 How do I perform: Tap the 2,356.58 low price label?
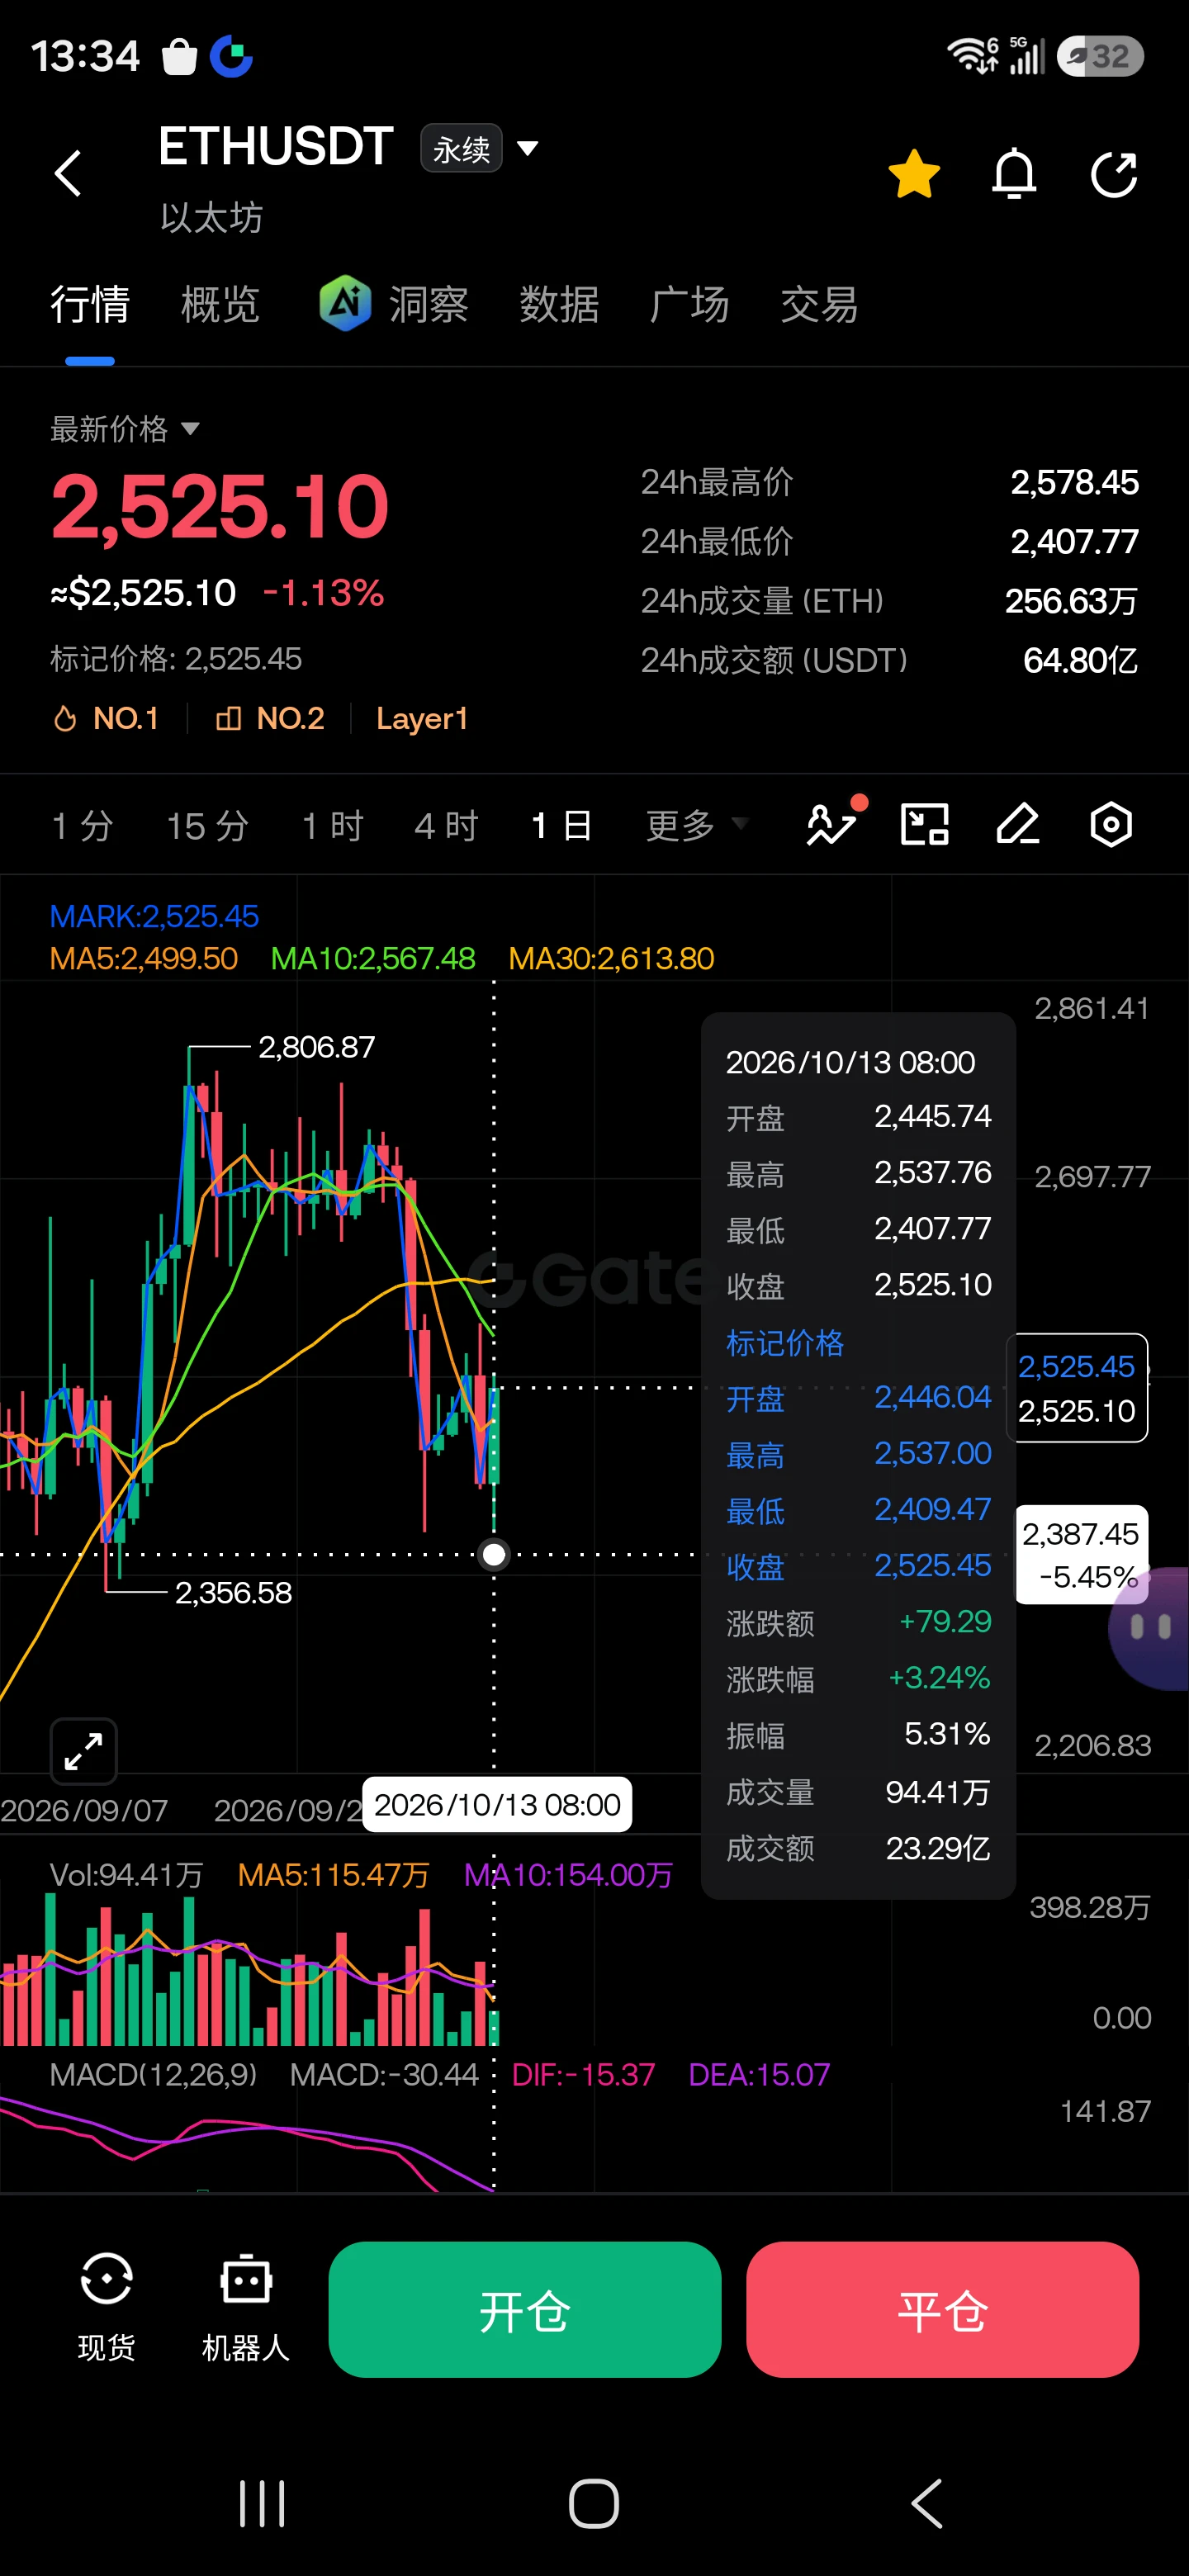[x=233, y=1592]
